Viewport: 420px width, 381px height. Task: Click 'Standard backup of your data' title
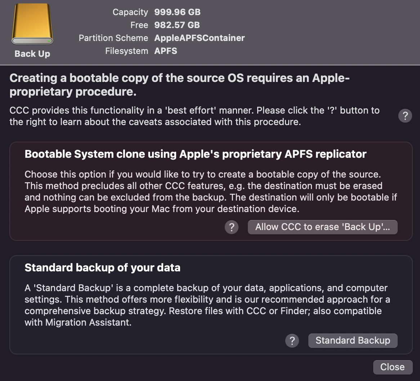pos(102,268)
